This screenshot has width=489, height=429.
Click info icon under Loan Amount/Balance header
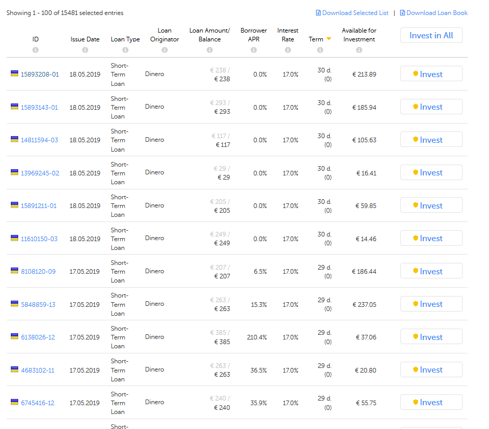tap(209, 50)
